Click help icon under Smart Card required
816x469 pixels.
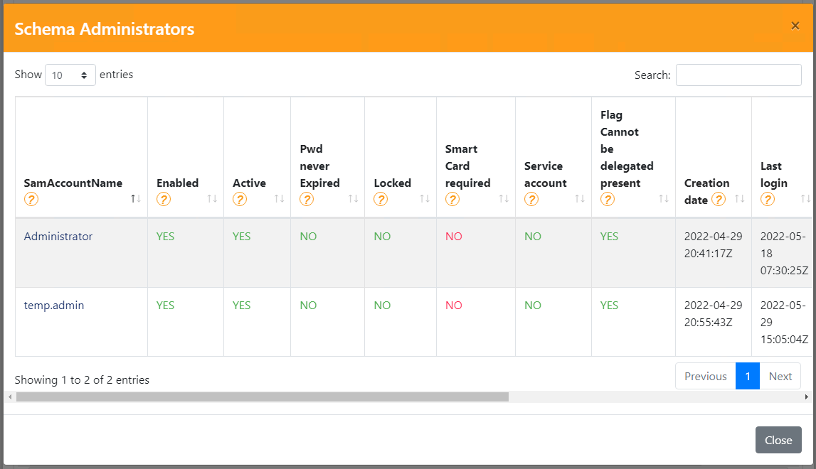[452, 200]
